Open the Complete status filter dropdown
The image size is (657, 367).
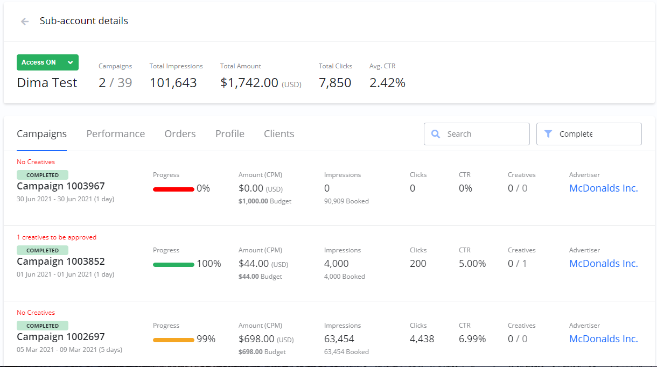point(589,134)
